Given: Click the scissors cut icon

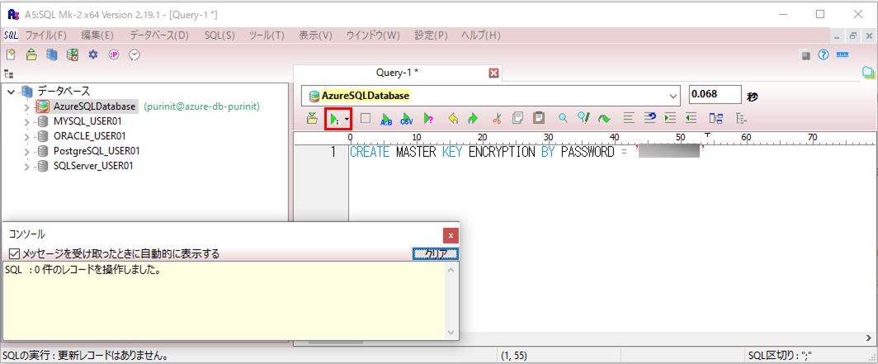Looking at the screenshot, I should pos(498,118).
